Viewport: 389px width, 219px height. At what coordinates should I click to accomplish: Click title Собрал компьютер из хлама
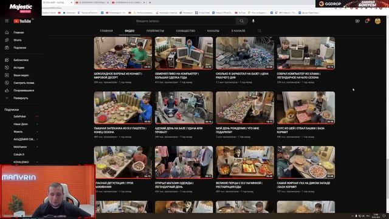[298, 75]
